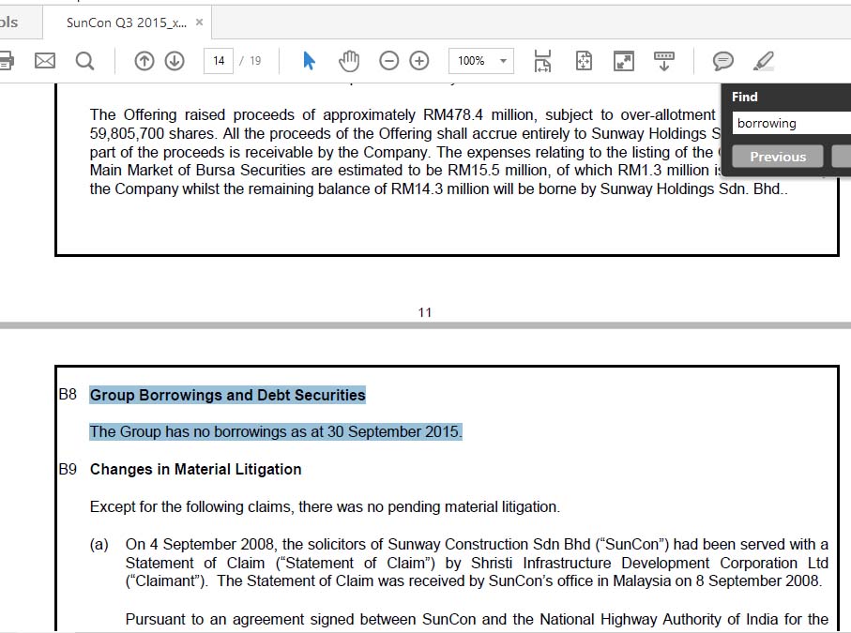This screenshot has width=851, height=633.
Task: Go to the previous page with the up arrow
Action: (x=144, y=61)
